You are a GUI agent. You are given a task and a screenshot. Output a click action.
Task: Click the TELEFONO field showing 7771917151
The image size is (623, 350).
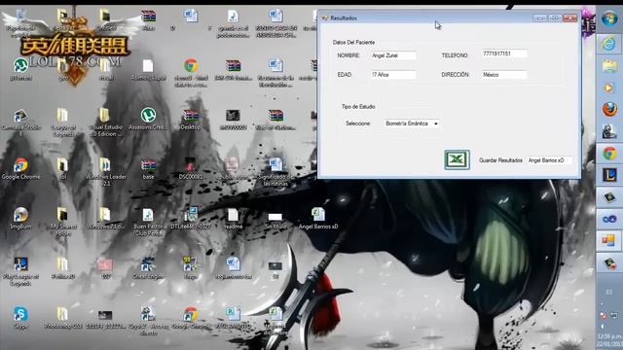(x=504, y=53)
